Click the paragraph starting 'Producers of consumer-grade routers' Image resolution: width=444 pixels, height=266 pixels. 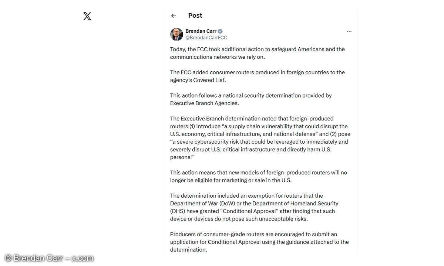pyautogui.click(x=259, y=242)
